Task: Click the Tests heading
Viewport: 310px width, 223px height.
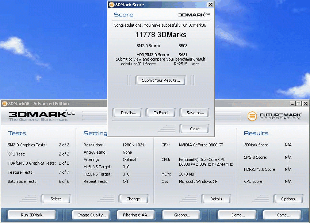Action: coord(17,133)
